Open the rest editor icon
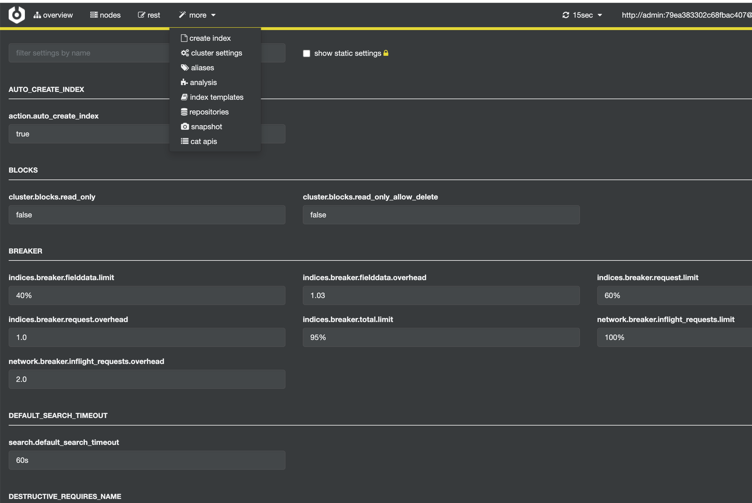752x503 pixels. [x=141, y=15]
